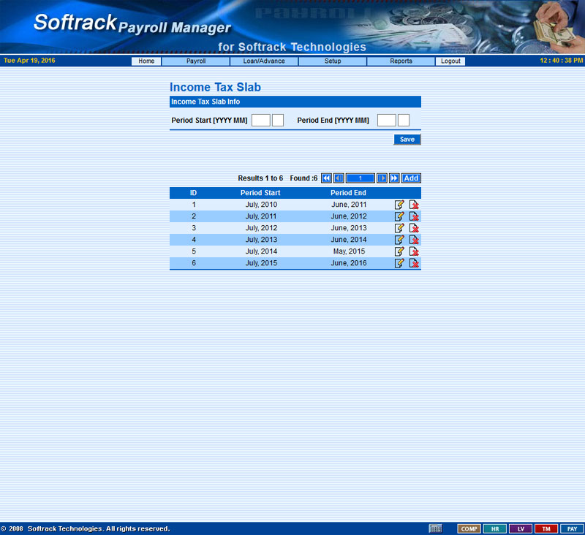Screen dimensions: 585x535
Task: Log out using the Logout button
Action: pyautogui.click(x=450, y=61)
